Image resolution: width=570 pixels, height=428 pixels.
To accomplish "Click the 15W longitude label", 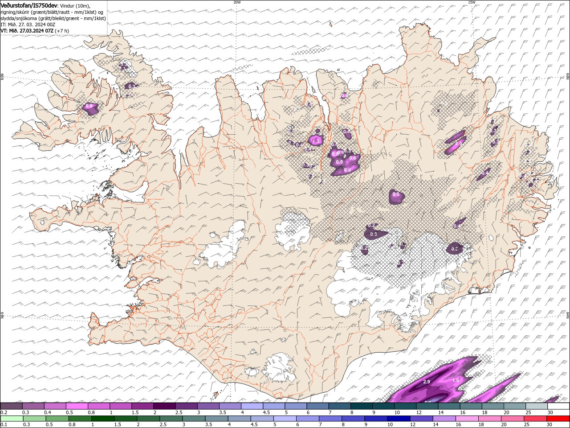I will 472,2.
